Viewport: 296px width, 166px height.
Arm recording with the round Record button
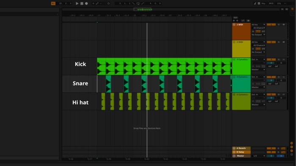86,3
